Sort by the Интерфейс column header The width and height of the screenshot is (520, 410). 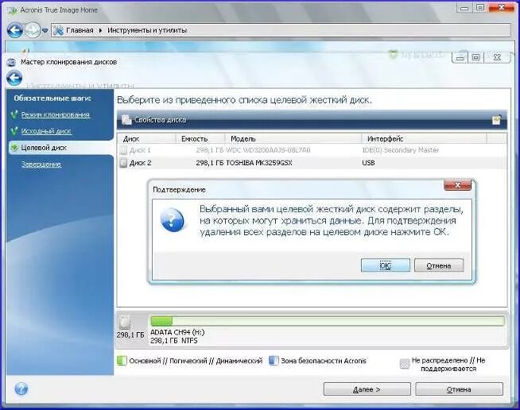424,138
